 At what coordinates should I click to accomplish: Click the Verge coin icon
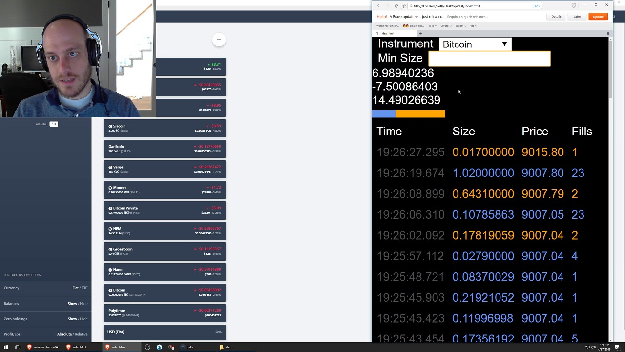(110, 167)
